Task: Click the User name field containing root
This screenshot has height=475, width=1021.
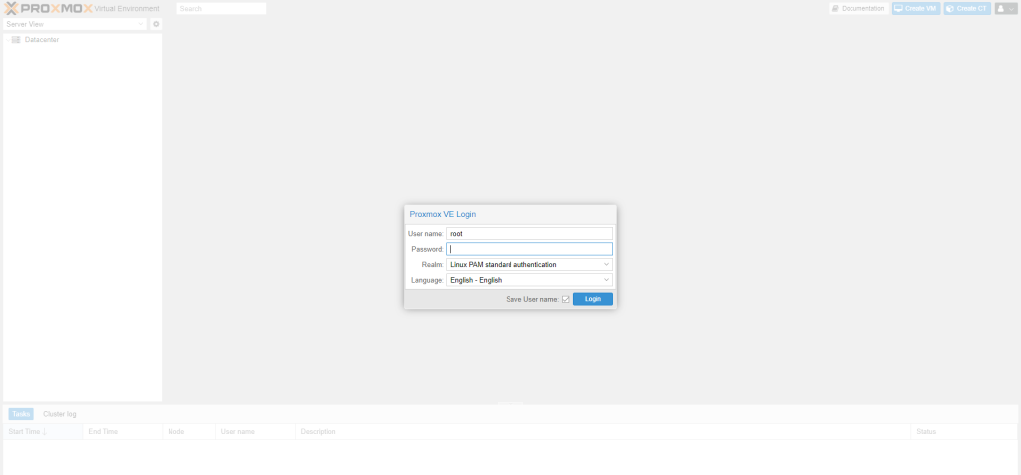Action: [x=528, y=234]
